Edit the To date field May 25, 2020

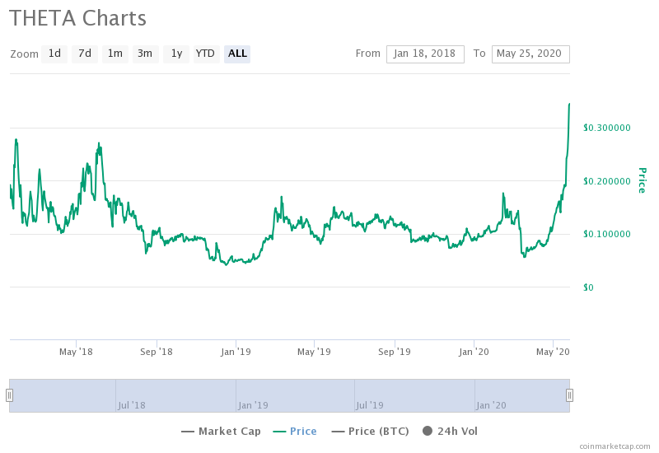point(530,54)
